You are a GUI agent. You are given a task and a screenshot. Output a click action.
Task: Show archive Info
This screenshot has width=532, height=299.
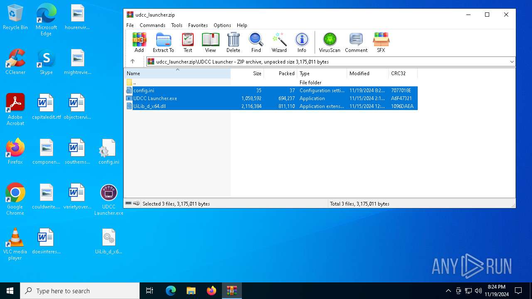(302, 42)
